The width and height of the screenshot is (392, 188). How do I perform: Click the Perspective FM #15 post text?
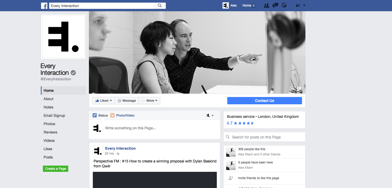click(155, 164)
